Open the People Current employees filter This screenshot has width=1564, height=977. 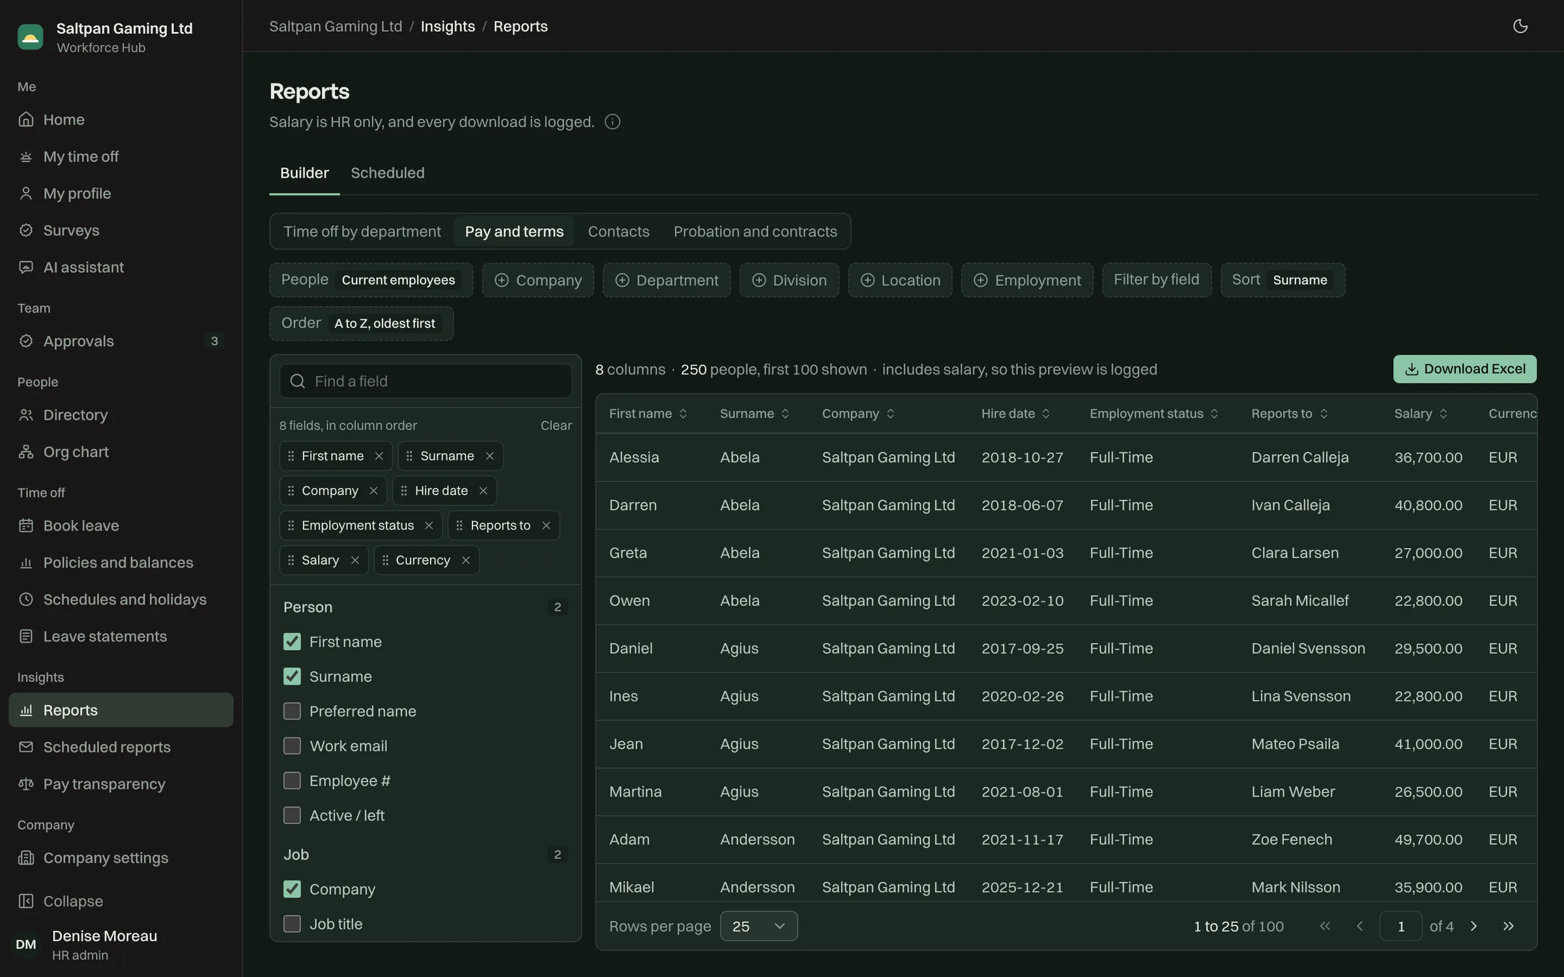click(371, 280)
